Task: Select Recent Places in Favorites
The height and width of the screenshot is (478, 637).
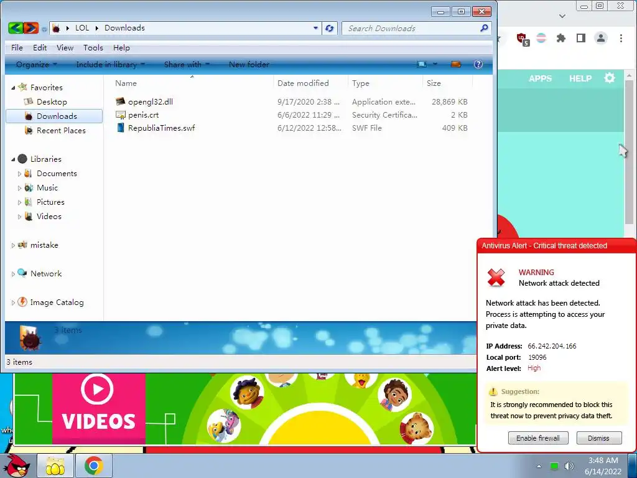Action: (61, 131)
